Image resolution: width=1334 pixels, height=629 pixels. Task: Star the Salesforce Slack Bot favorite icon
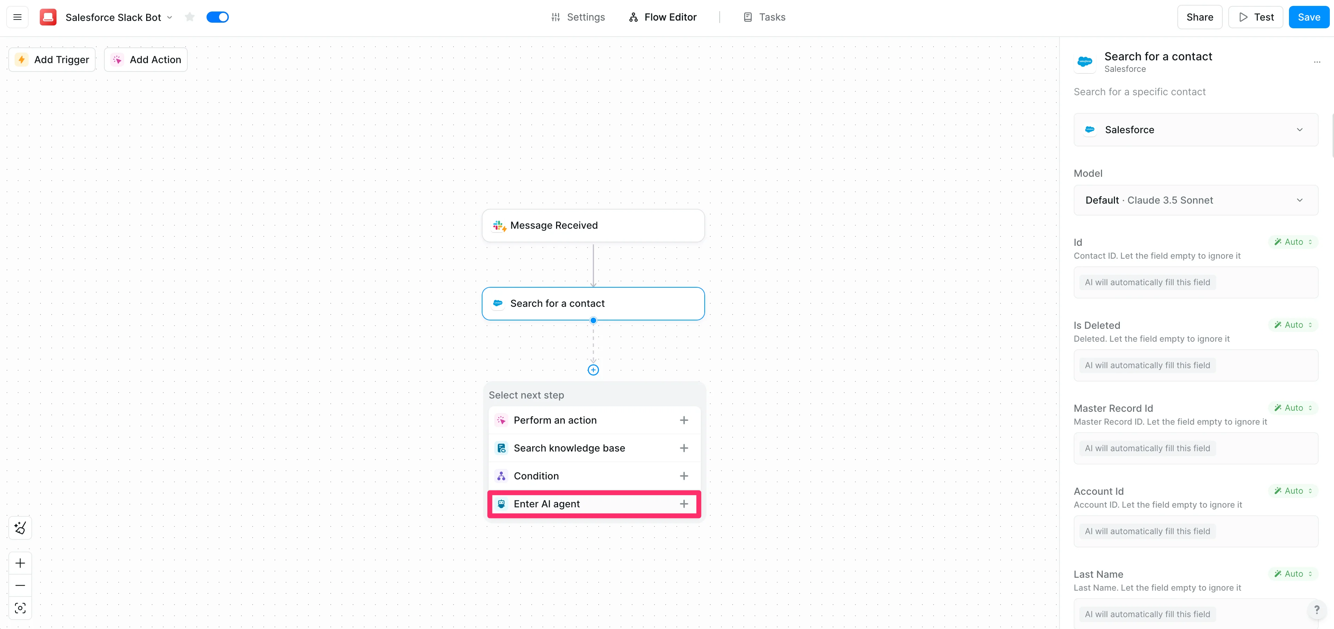coord(189,17)
